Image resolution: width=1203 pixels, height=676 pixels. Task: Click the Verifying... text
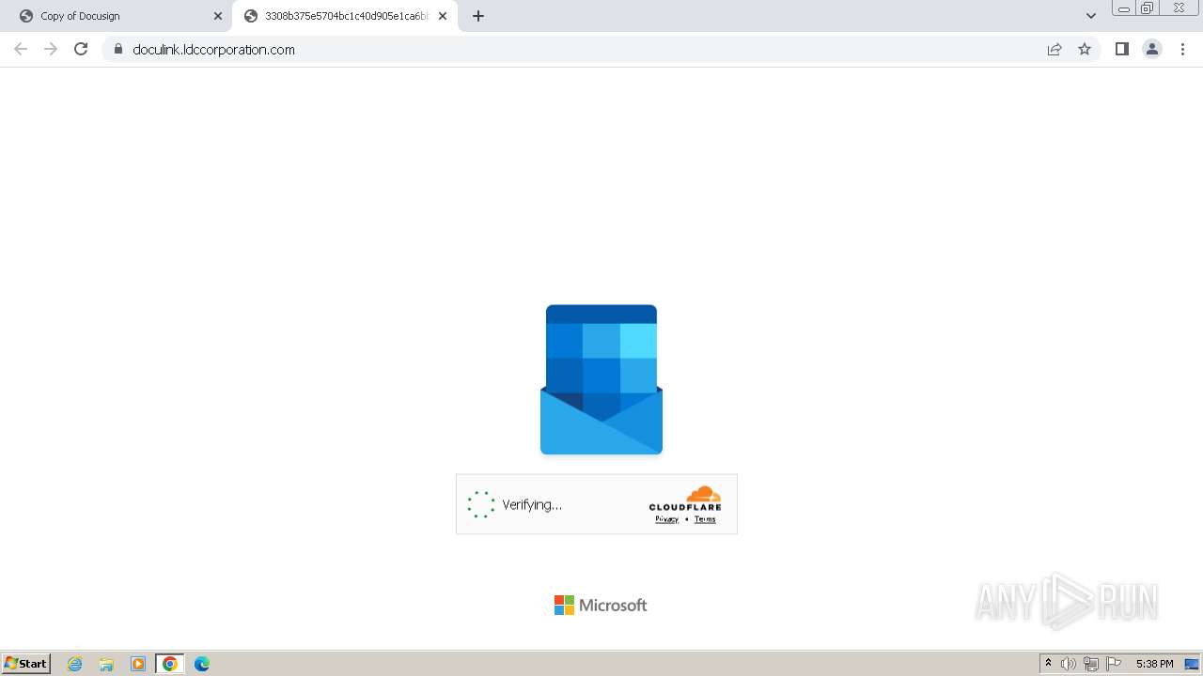tap(532, 505)
